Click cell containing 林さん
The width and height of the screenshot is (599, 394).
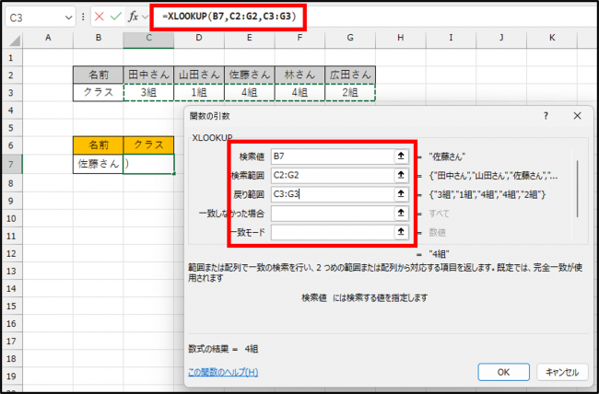click(x=299, y=75)
